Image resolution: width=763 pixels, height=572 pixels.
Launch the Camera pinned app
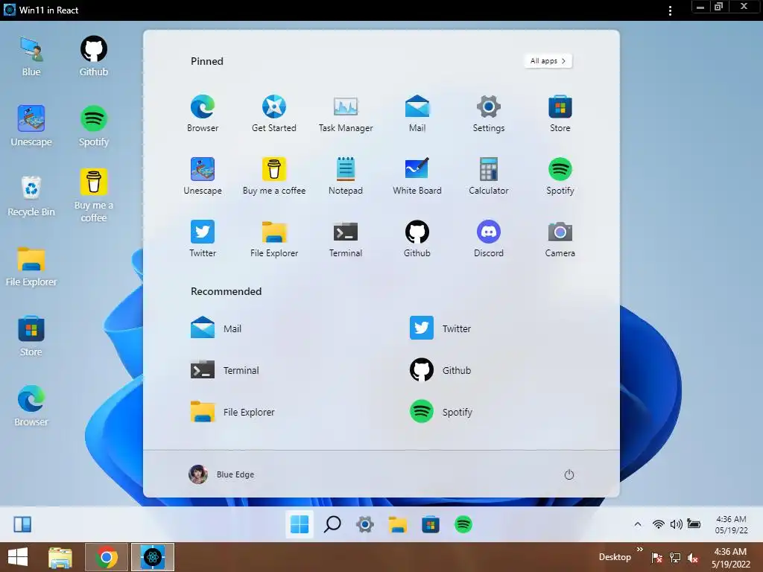[x=560, y=239]
